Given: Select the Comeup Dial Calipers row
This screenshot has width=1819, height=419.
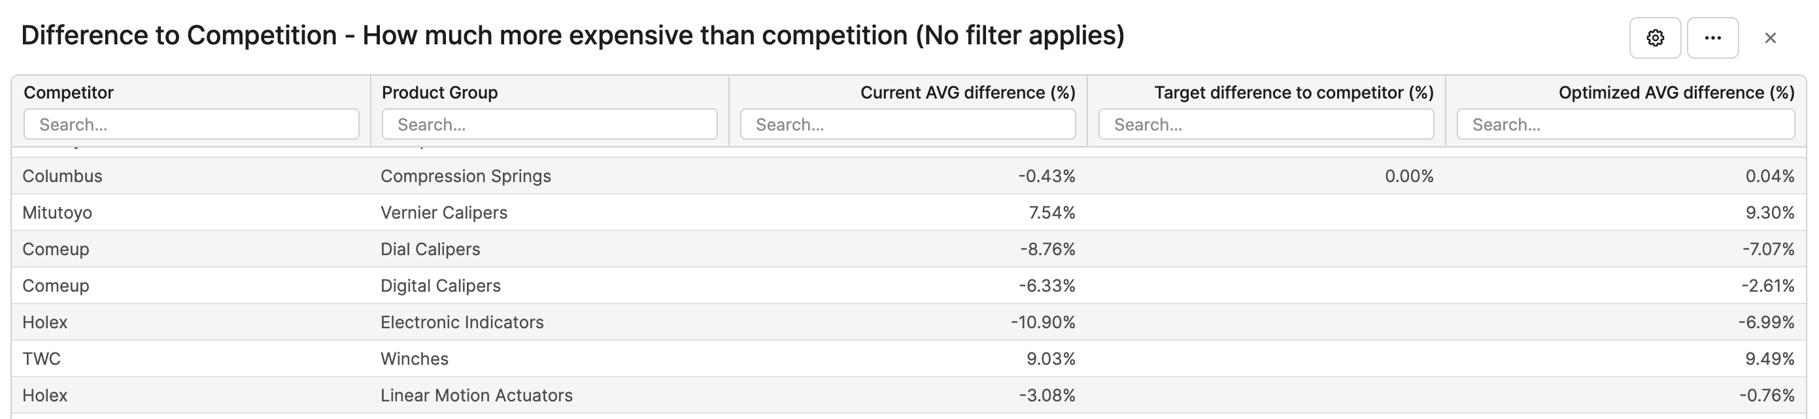Looking at the screenshot, I should 909,249.
